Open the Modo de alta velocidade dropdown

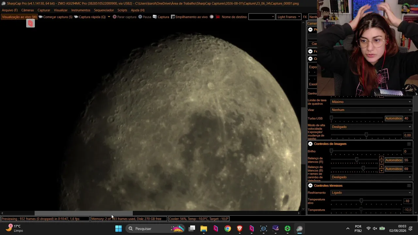[371, 127]
